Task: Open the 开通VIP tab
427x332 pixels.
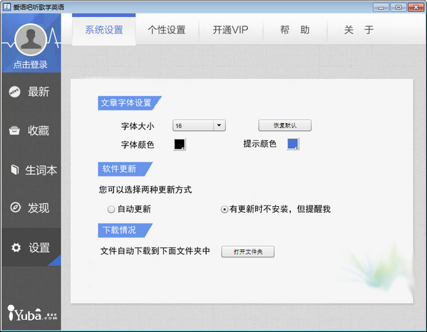Action: 230,30
